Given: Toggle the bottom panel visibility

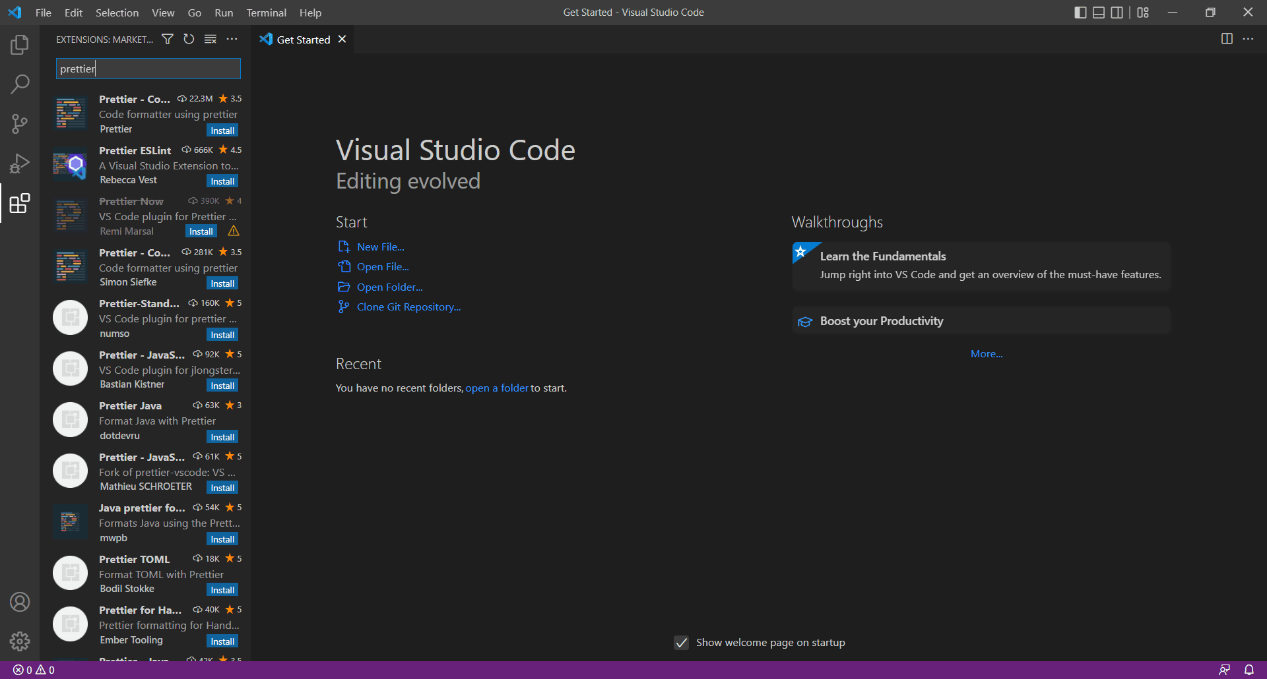Looking at the screenshot, I should [1099, 13].
